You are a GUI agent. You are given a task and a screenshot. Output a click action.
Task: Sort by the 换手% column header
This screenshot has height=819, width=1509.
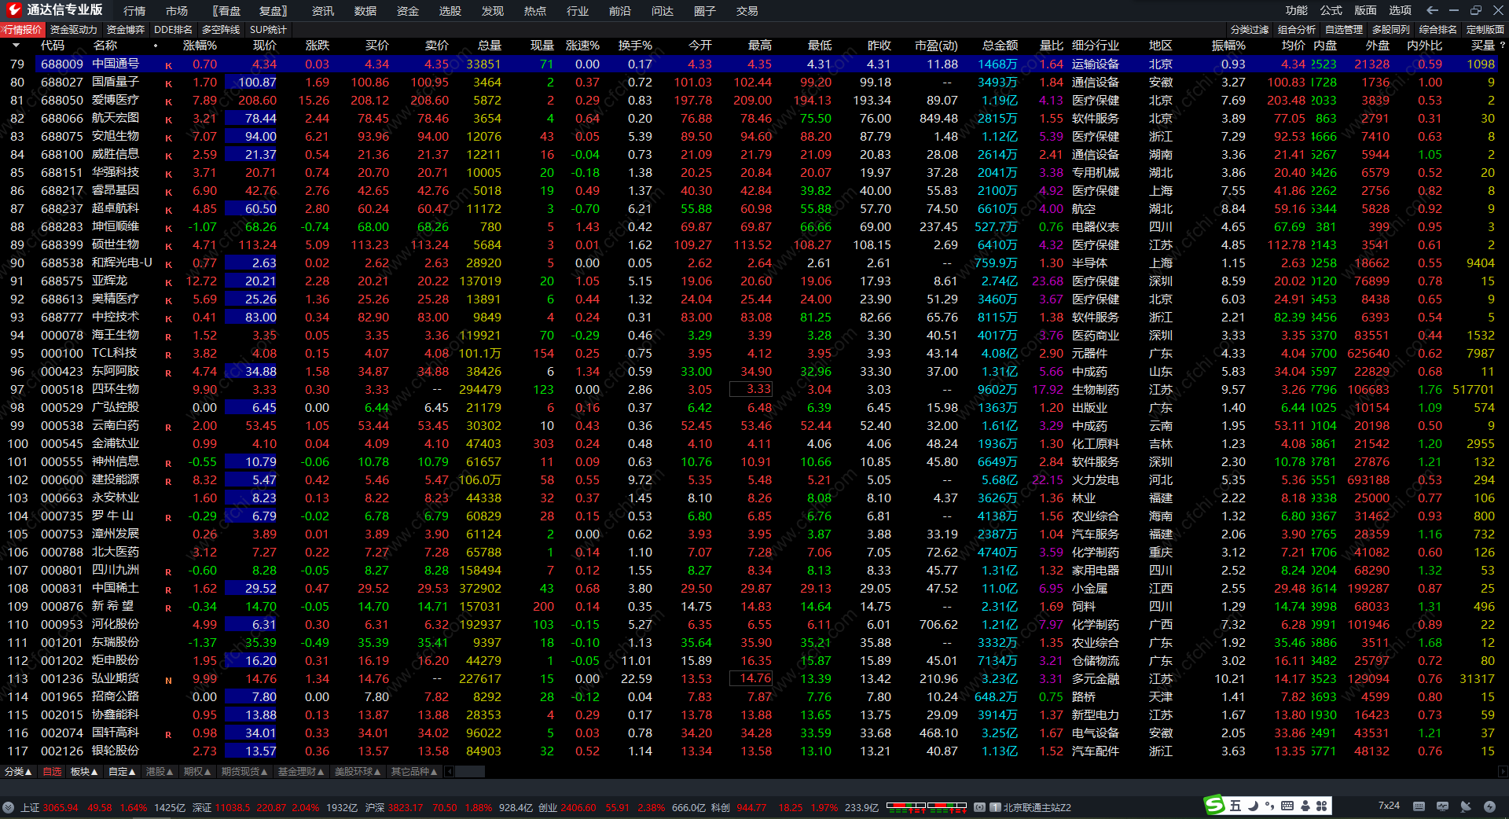point(635,46)
